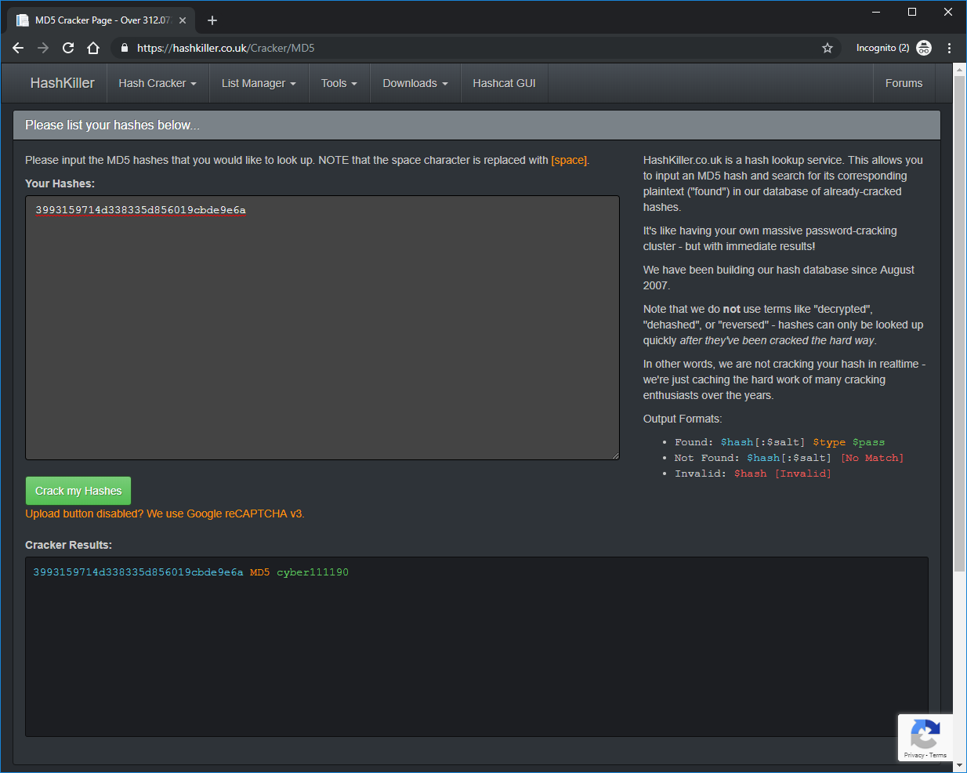
Task: Open the Hash Cracker dropdown
Action: coord(158,83)
